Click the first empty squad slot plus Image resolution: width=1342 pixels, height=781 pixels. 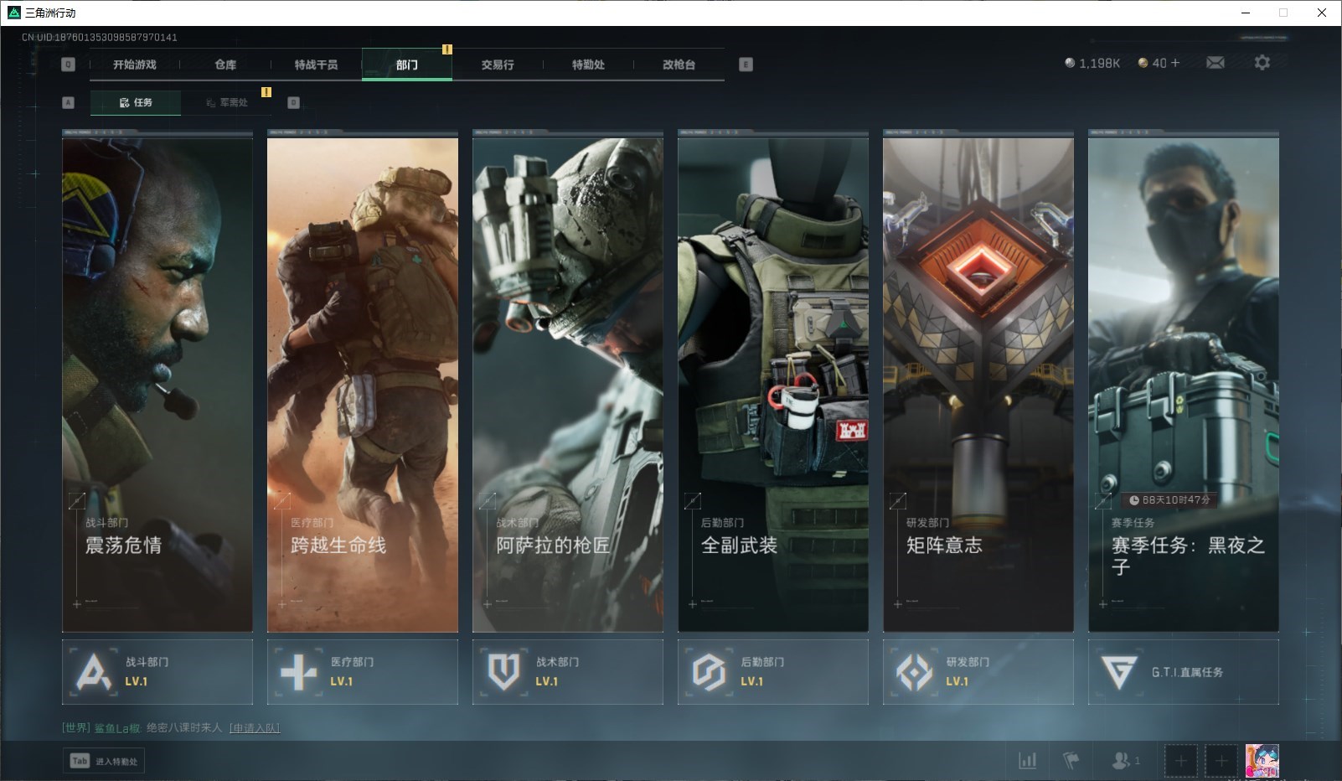coord(1180,761)
